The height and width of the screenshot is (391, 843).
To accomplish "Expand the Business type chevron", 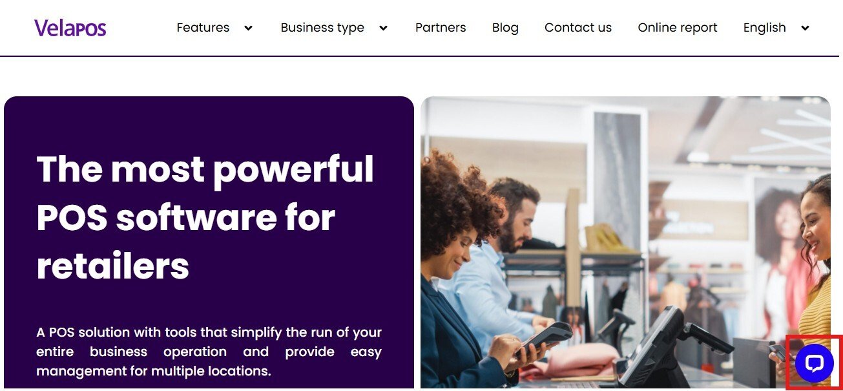I will tap(383, 28).
